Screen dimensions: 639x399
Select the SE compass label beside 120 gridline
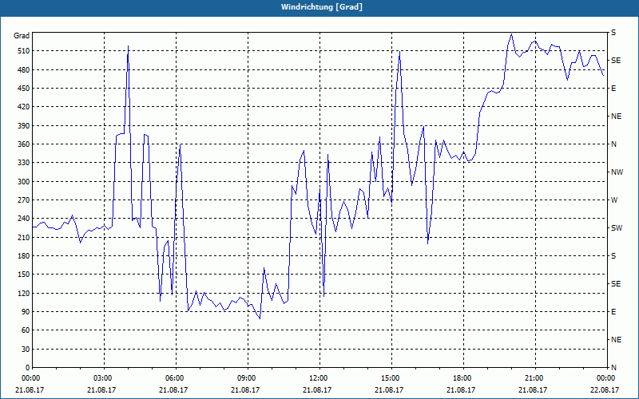click(616, 284)
